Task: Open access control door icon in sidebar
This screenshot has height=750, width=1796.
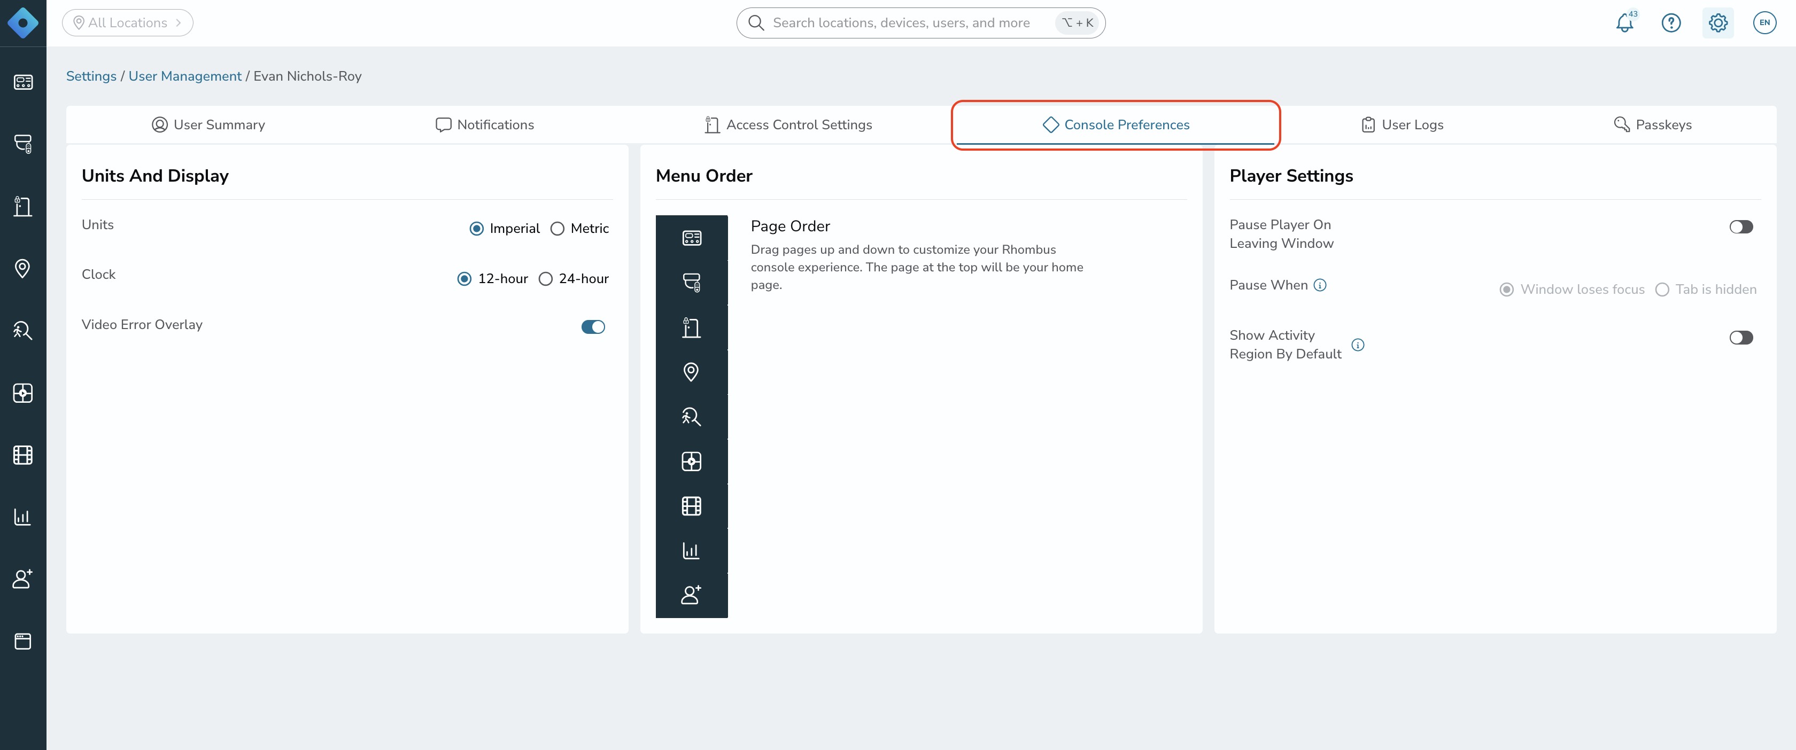Action: point(23,206)
